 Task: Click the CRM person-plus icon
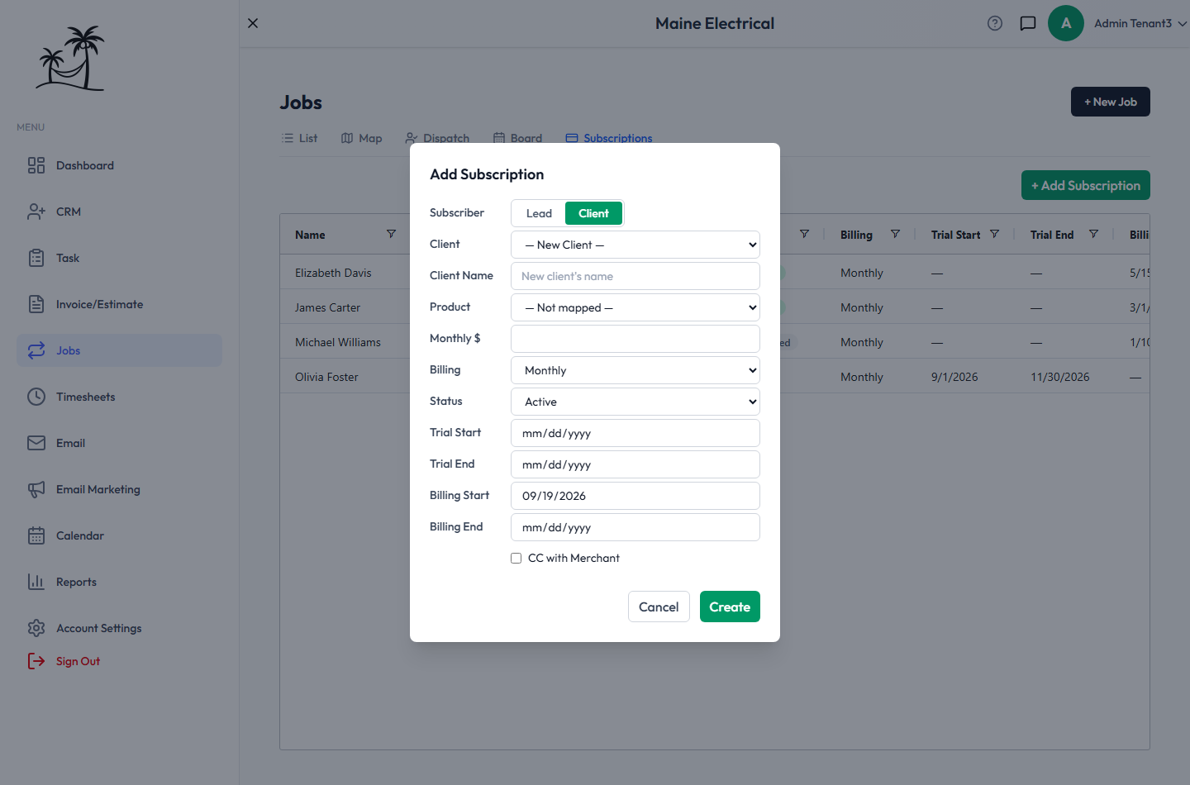click(x=36, y=212)
